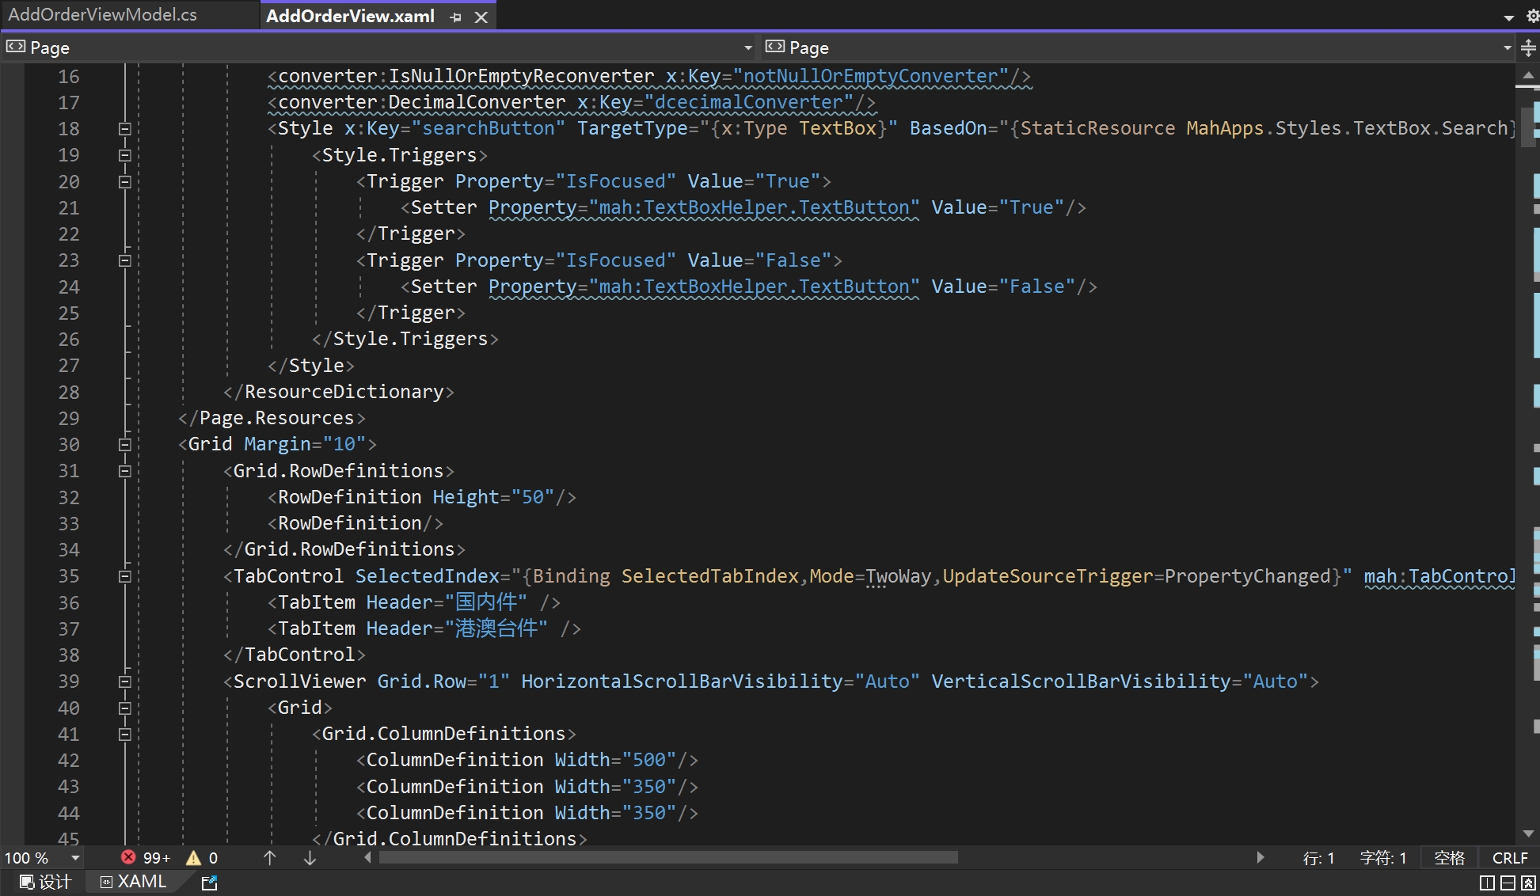Collapse the Style block at line 18
The image size is (1540, 896).
[x=124, y=128]
